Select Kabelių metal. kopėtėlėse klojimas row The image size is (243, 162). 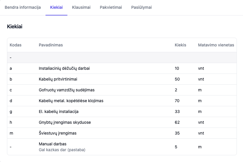[x=122, y=101]
